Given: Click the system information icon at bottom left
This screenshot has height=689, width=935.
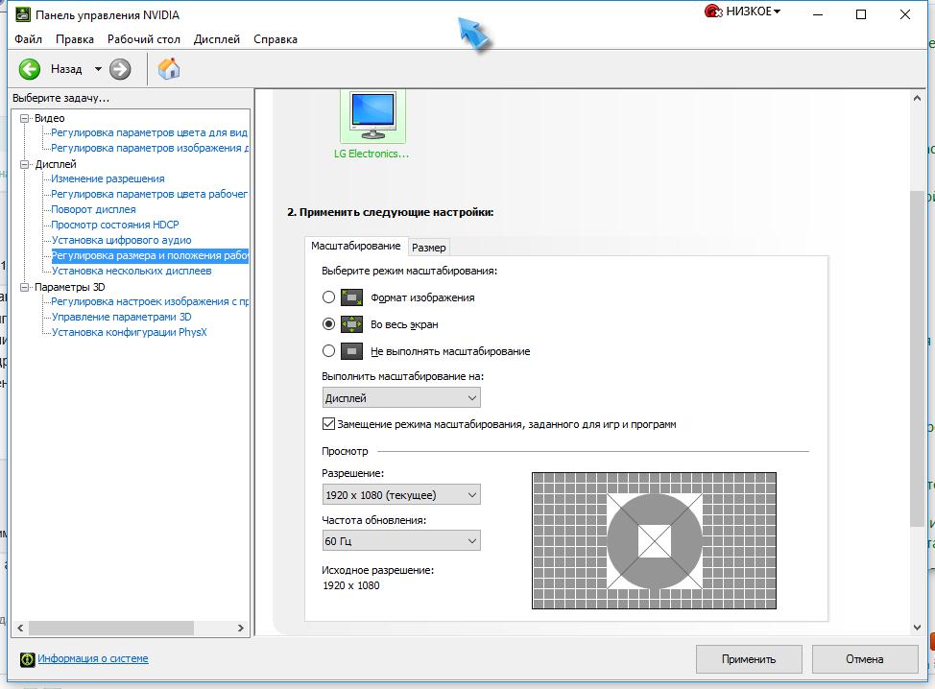Looking at the screenshot, I should click(x=28, y=659).
